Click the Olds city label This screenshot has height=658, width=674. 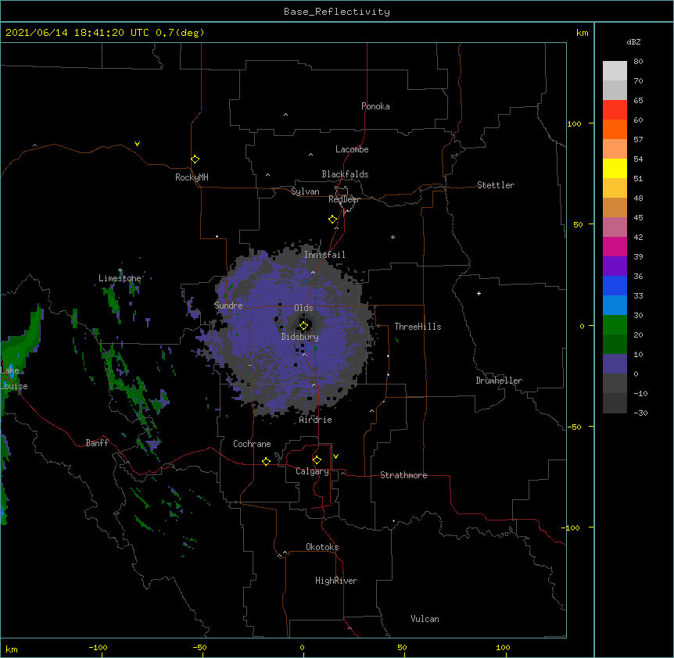pyautogui.click(x=303, y=308)
